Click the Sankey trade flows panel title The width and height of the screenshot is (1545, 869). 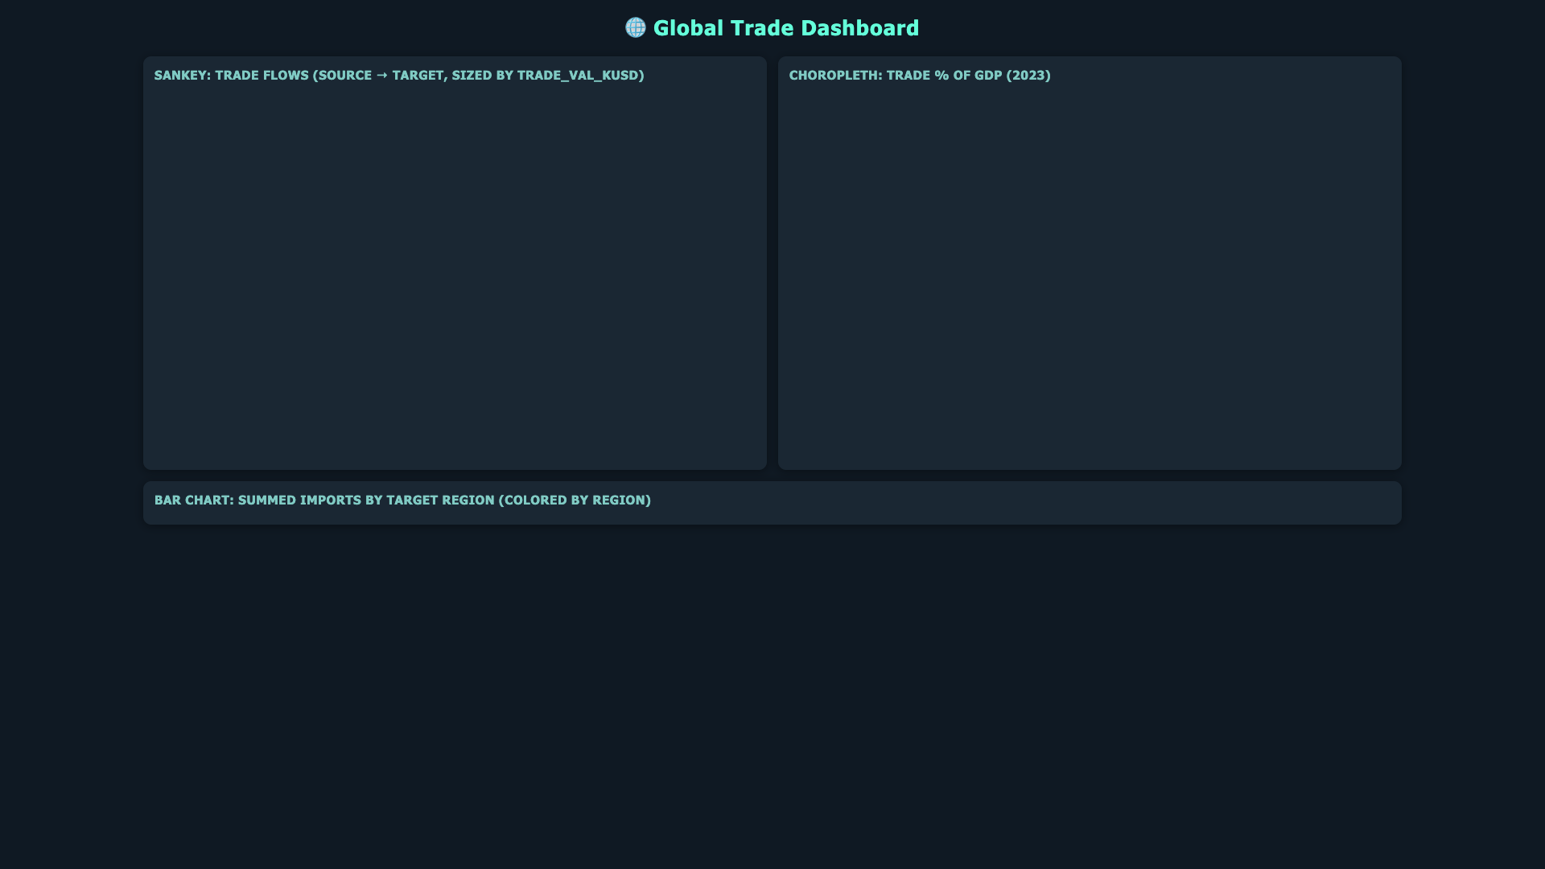coord(399,76)
